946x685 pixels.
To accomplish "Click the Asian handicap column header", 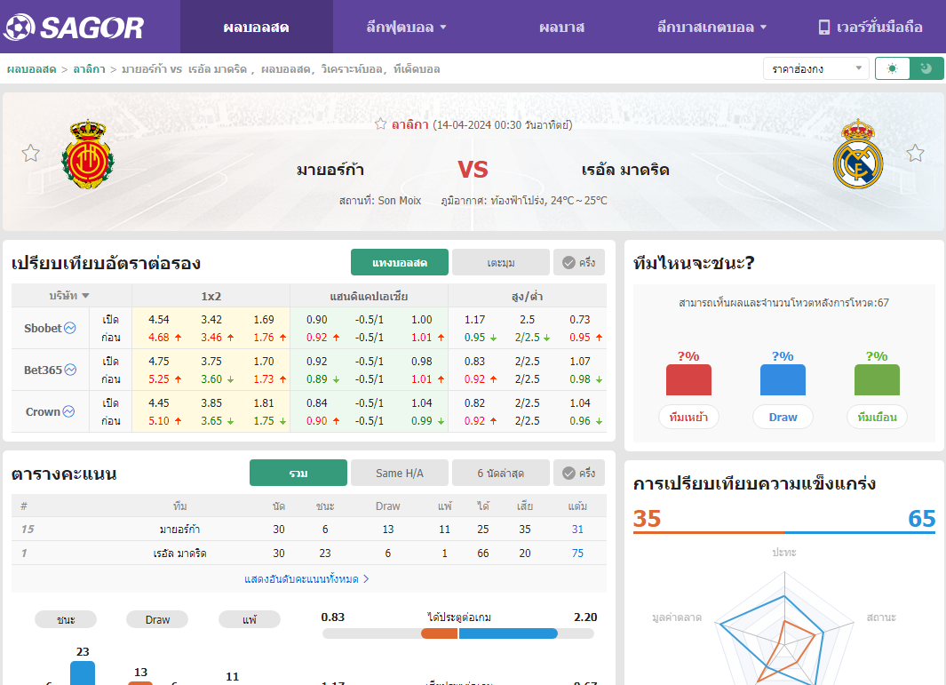I will 369,296.
